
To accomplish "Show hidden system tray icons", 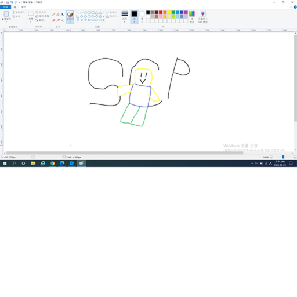I will point(252,164).
